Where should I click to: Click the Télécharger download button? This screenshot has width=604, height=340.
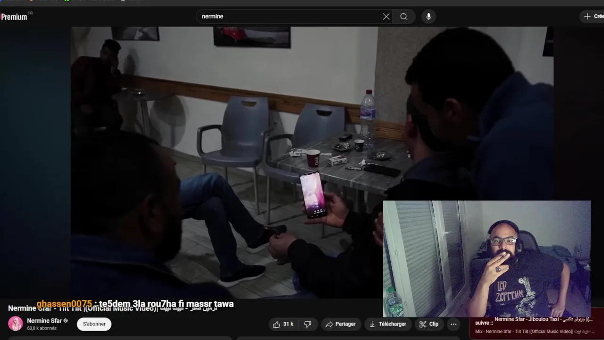[x=387, y=324]
